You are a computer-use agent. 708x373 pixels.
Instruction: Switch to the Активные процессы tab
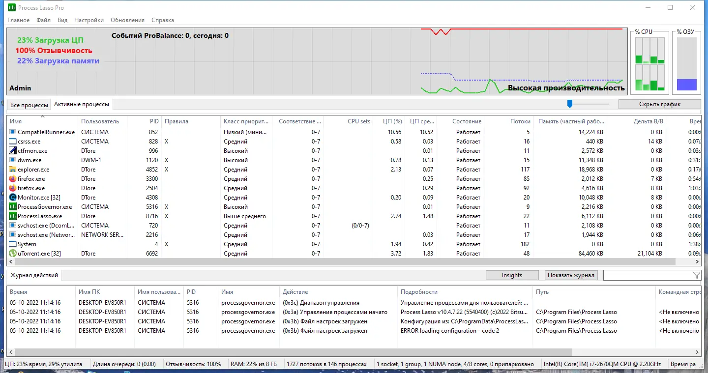tap(82, 104)
